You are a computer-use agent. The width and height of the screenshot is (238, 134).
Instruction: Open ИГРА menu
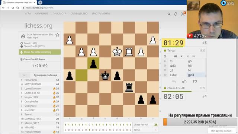pyautogui.click(x=28, y=13)
